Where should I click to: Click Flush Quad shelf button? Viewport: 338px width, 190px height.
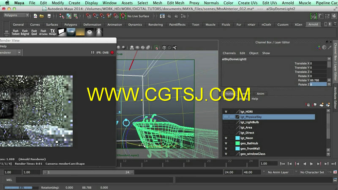click(34, 33)
